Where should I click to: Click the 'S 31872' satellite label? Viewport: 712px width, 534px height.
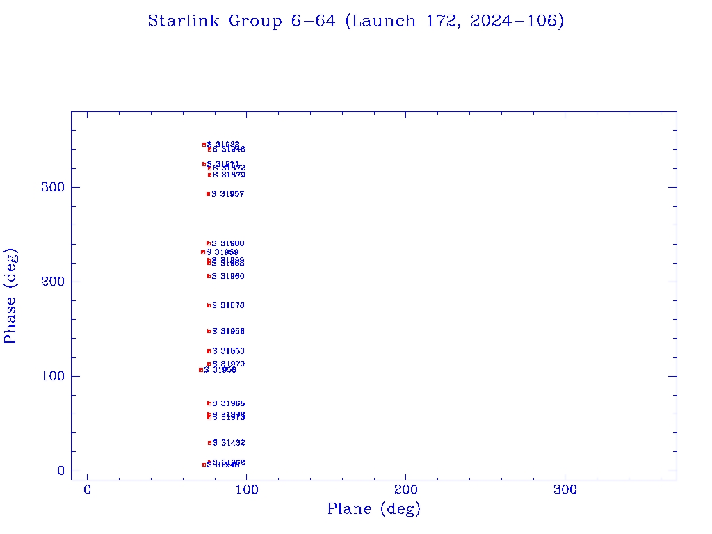click(x=229, y=168)
